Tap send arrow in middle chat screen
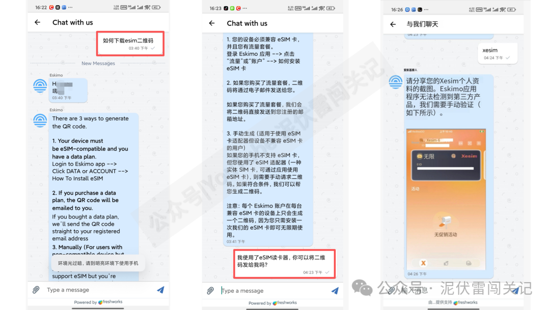The image size is (550, 310). 335,290
